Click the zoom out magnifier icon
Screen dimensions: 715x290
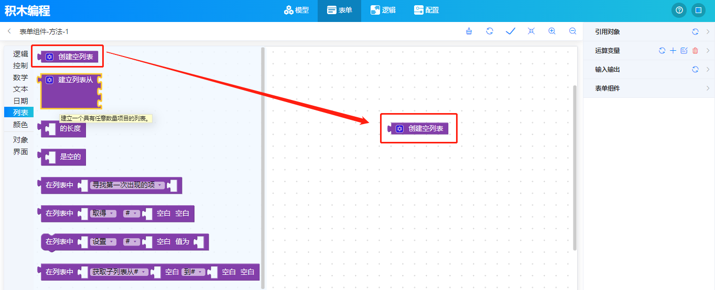(573, 31)
